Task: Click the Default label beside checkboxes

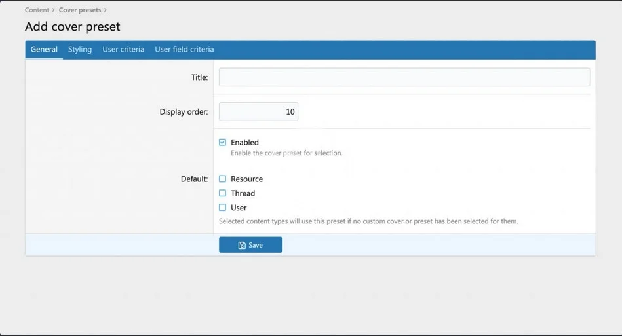Action: [194, 179]
